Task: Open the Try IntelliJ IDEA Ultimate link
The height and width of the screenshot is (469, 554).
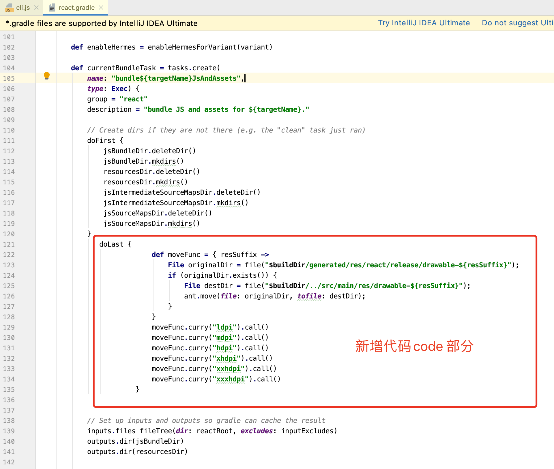Action: 424,23
